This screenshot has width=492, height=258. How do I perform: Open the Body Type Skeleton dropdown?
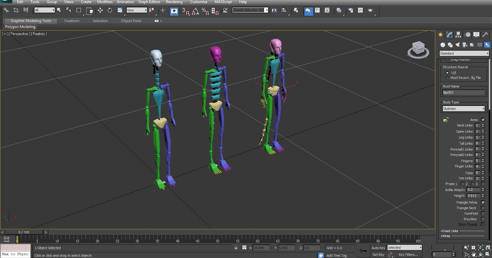coord(464,109)
